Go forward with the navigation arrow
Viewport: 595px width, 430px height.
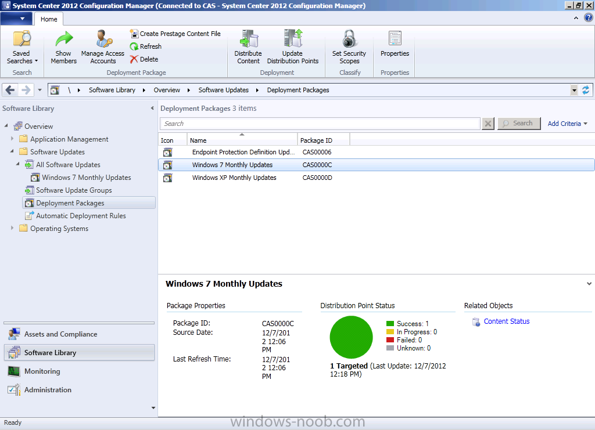tap(26, 90)
